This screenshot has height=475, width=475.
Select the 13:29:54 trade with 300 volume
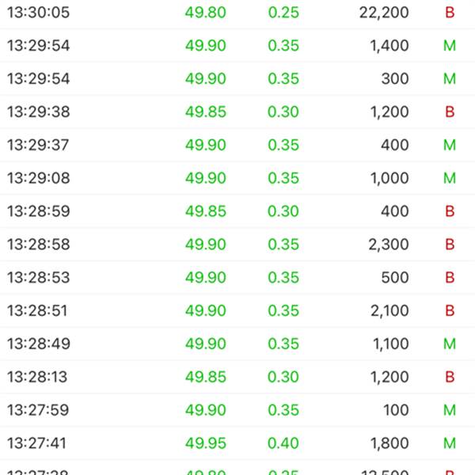(237, 78)
